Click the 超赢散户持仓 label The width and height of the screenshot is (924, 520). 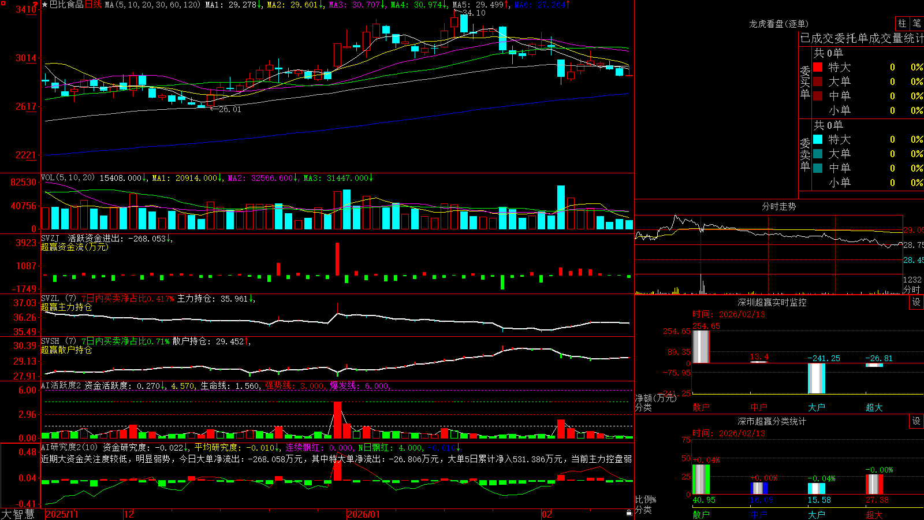tap(66, 350)
